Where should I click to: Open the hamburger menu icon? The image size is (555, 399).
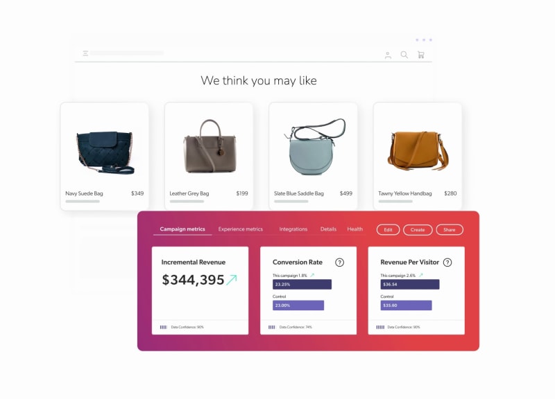(85, 53)
